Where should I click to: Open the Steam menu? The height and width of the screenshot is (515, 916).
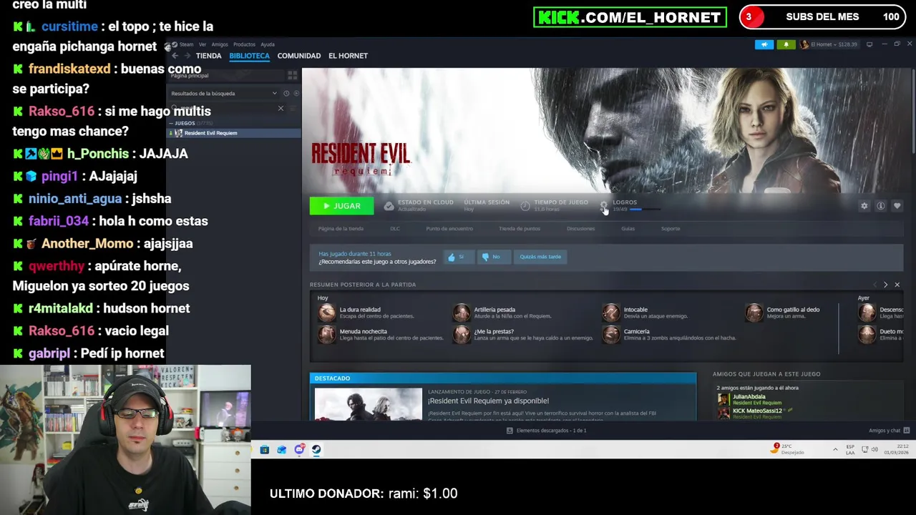point(187,44)
